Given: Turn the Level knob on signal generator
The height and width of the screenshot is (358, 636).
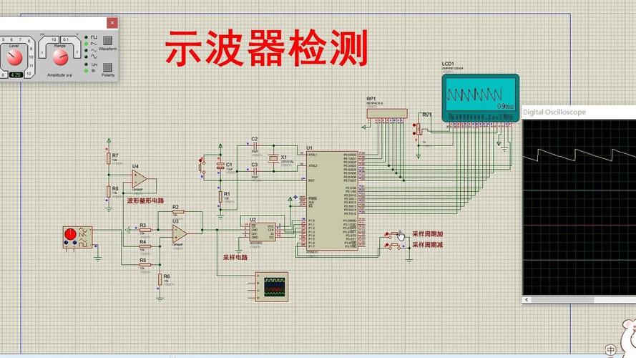Looking at the screenshot, I should pos(14,57).
